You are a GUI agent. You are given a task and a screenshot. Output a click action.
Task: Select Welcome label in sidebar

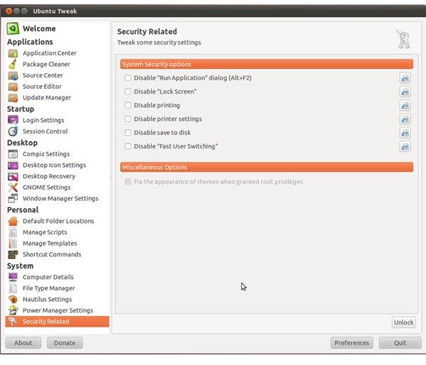click(39, 28)
